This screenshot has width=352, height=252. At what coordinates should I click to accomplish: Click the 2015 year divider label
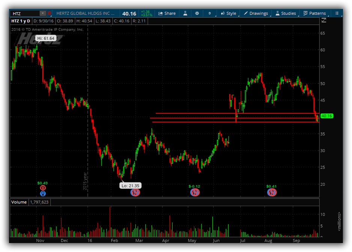85,181
